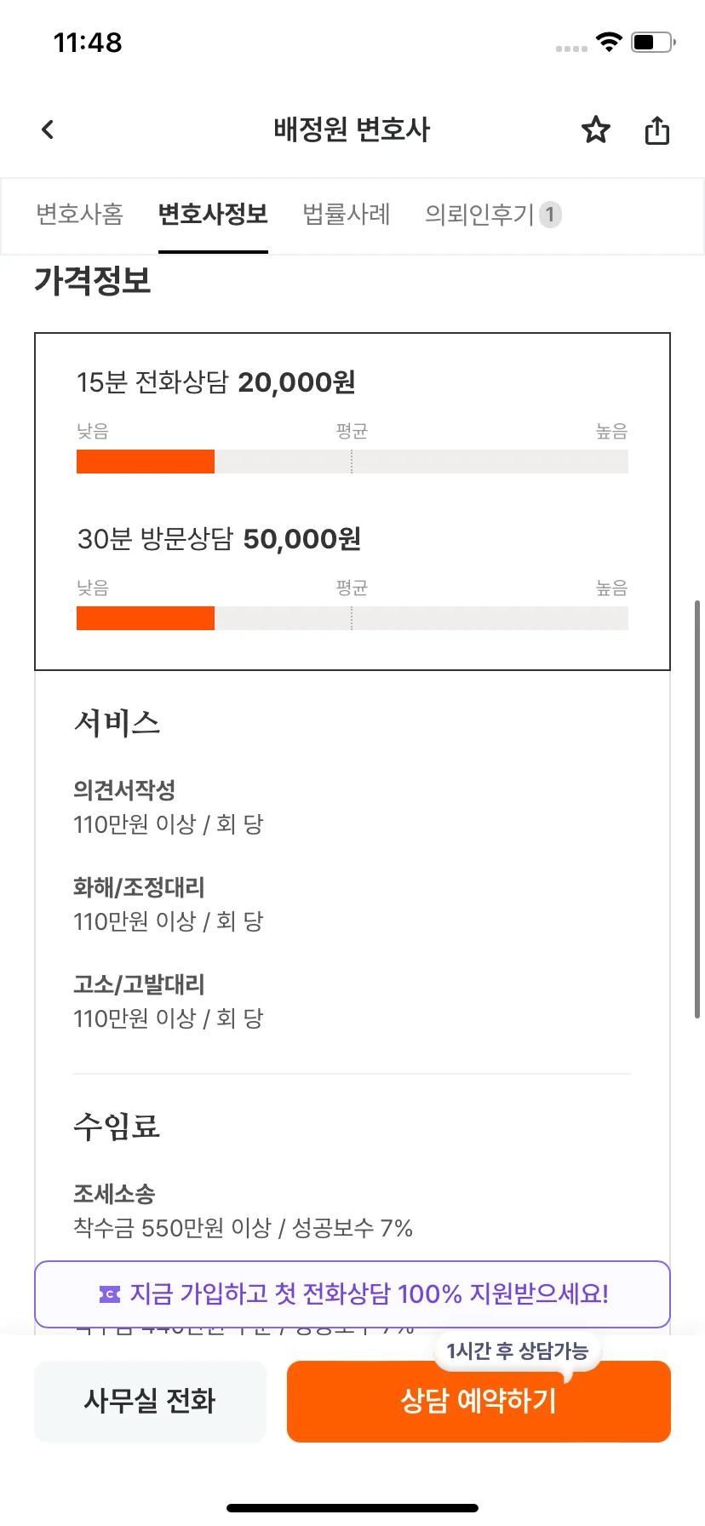Tap the 30분 방문상담 price bar
Image resolution: width=705 pixels, height=1526 pixels.
pos(352,618)
